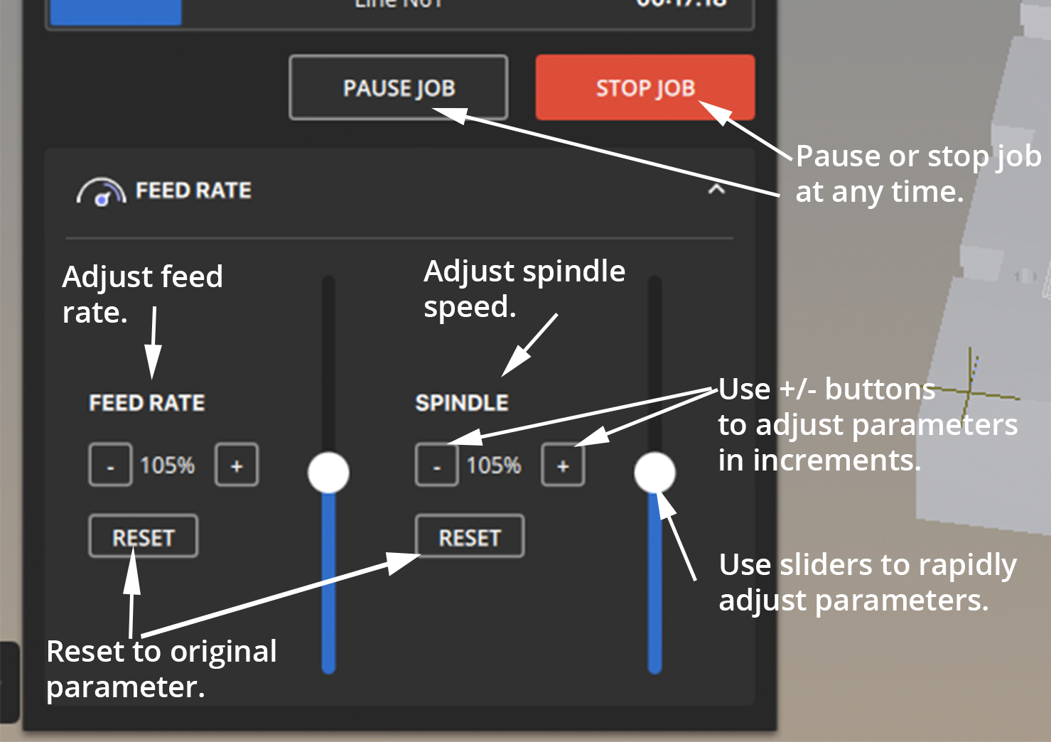Image resolution: width=1051 pixels, height=742 pixels.
Task: Increase spindle speed with plus button
Action: tap(563, 466)
